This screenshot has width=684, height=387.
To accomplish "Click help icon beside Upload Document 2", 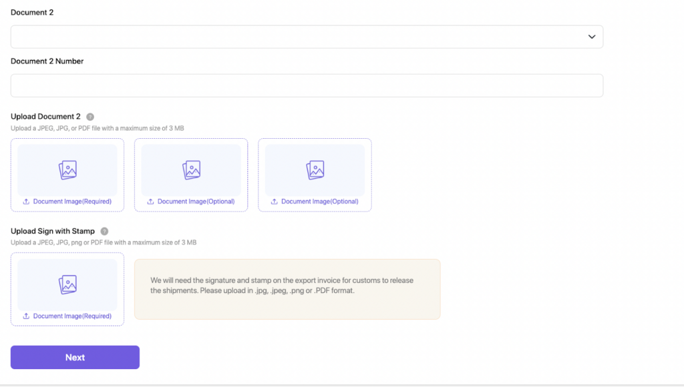I will point(90,117).
